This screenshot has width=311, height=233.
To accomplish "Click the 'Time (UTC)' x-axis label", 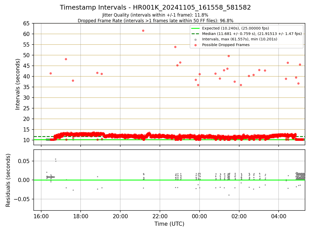I will click(169, 224).
